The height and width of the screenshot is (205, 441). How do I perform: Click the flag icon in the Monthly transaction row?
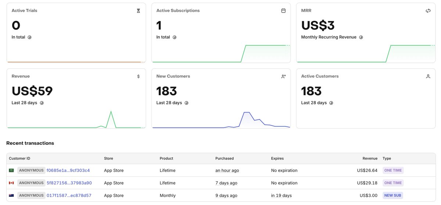(x=11, y=195)
